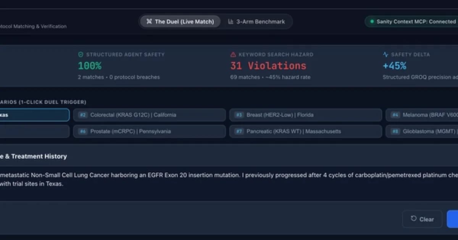Screen dimensions: 458x240
Task: Trigger scenario #8 Glioblastoma (MGMT)
Action: pyautogui.click(x=422, y=131)
